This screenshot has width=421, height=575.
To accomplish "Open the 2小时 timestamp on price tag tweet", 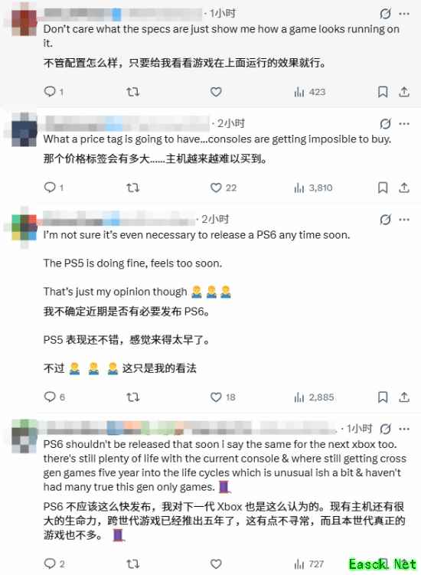I will click(230, 123).
